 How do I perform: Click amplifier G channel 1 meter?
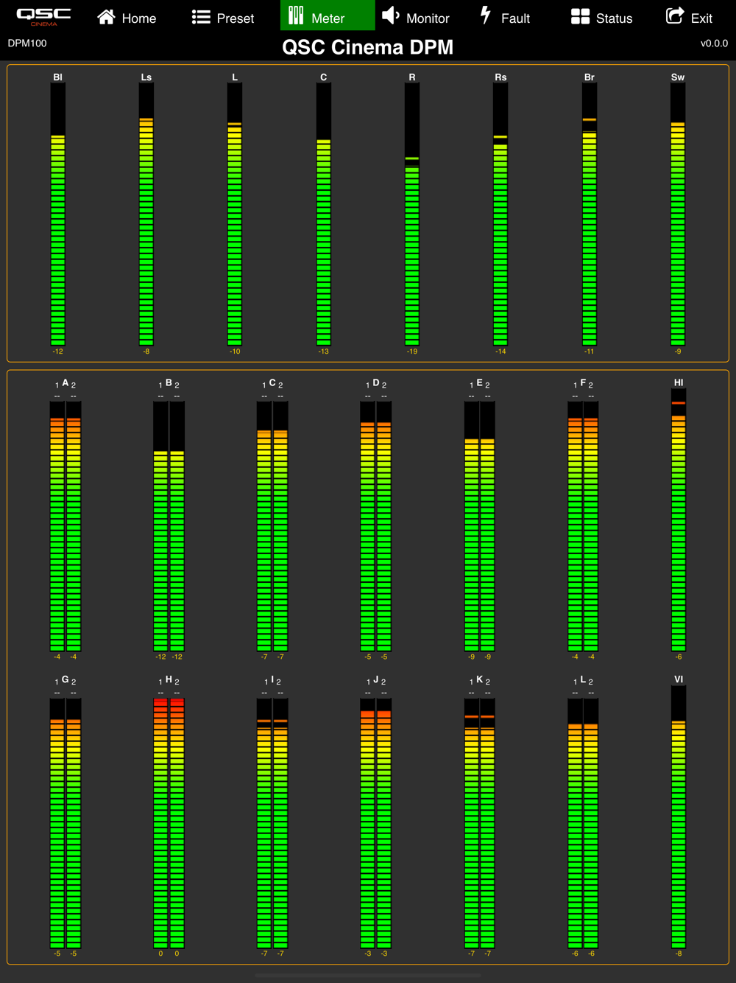pyautogui.click(x=57, y=823)
